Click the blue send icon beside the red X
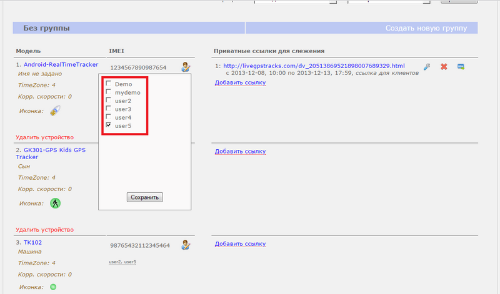 pyautogui.click(x=461, y=67)
